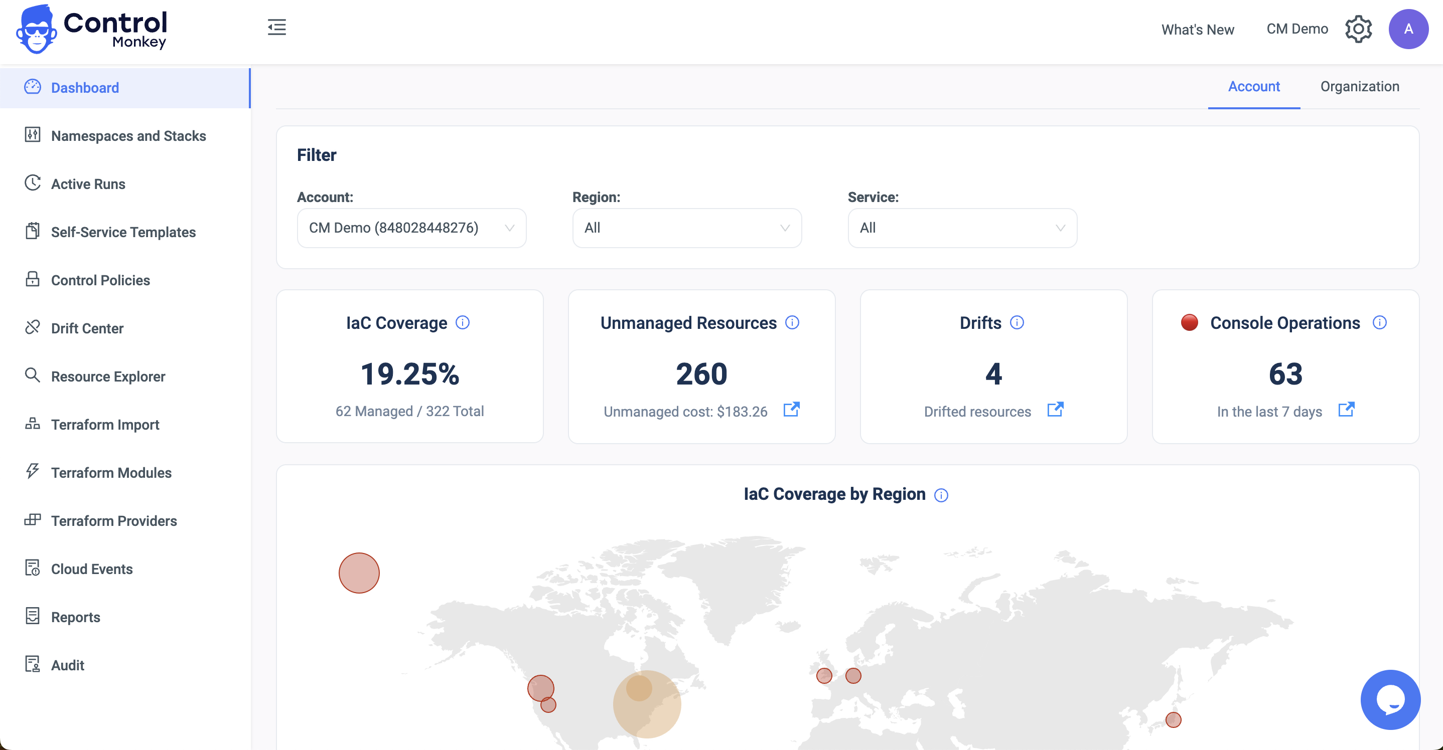Click the CM Demo header label
The width and height of the screenshot is (1443, 750).
point(1297,29)
